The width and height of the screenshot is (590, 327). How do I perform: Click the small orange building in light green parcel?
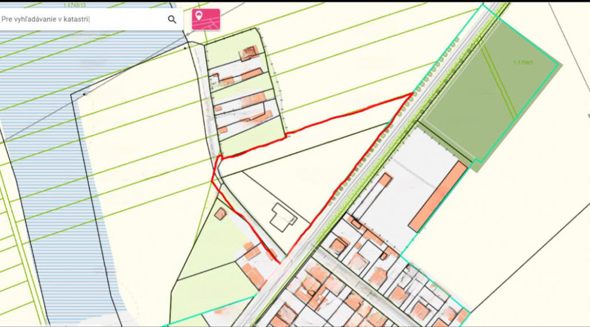pyautogui.click(x=220, y=213)
